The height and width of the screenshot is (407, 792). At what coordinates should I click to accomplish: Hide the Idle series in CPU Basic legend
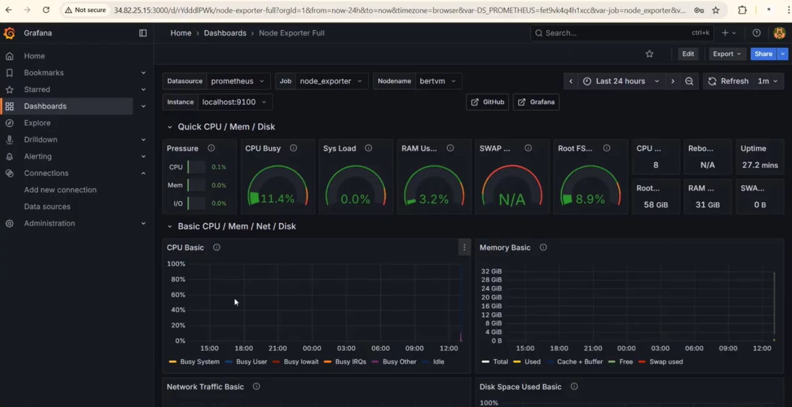(x=438, y=362)
